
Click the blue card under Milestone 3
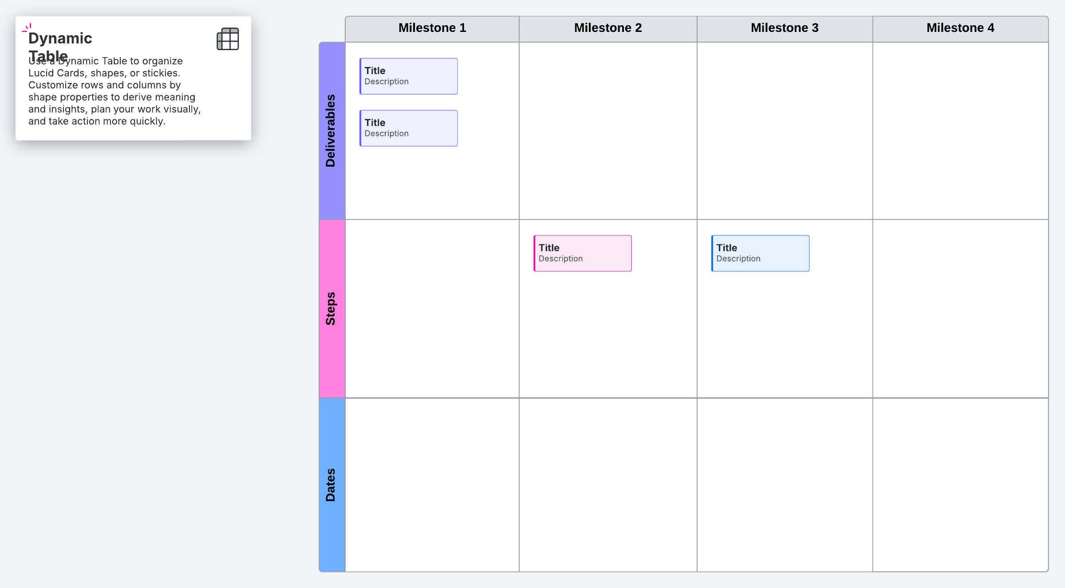click(760, 253)
